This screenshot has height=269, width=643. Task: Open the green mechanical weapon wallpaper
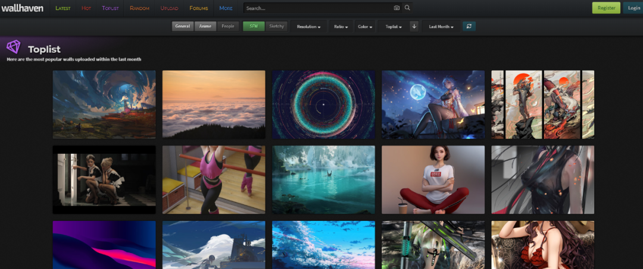point(433,245)
